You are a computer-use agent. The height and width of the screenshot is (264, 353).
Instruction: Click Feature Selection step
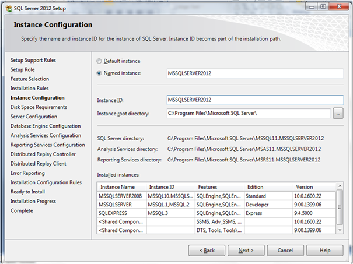tap(30, 79)
